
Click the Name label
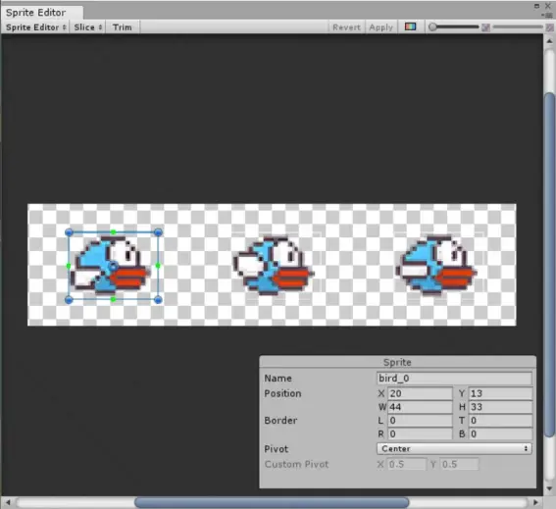point(278,379)
